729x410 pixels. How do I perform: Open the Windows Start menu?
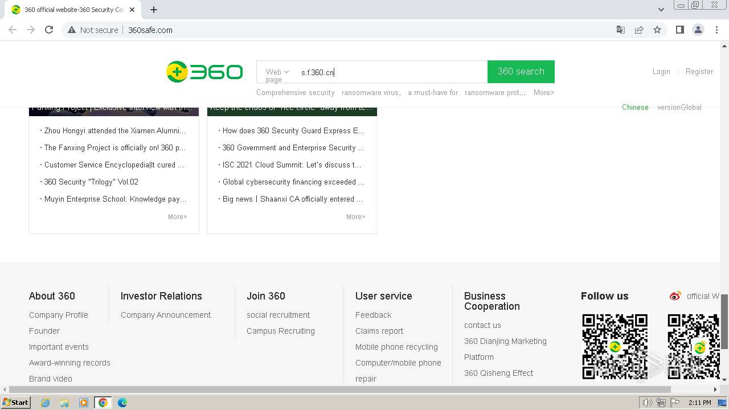15,402
